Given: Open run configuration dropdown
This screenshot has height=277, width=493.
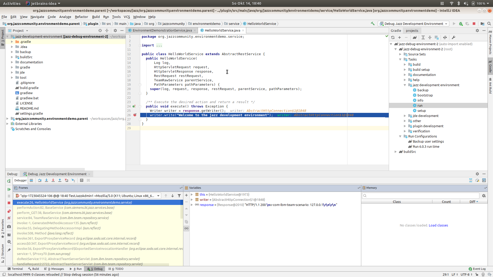Looking at the screenshot, I should 414,24.
